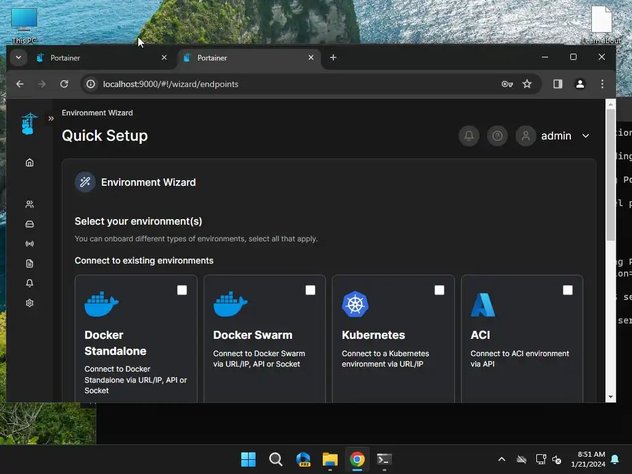Click the page vertical scrollbar thumb
This screenshot has height=474, width=632.
pyautogui.click(x=610, y=174)
